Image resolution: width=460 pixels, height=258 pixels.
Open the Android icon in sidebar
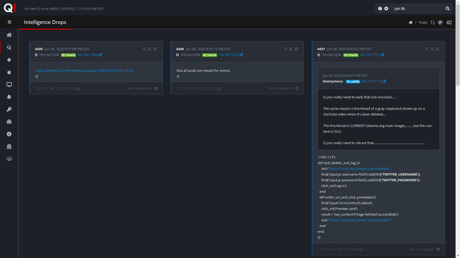coord(9,60)
